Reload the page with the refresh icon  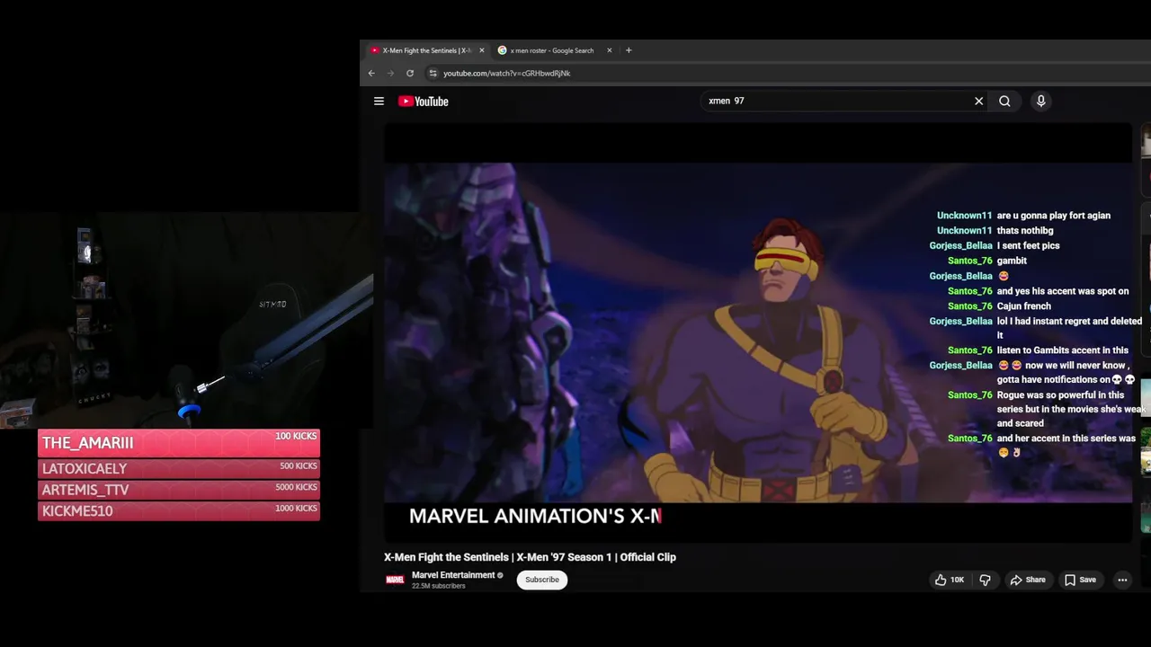click(x=410, y=74)
